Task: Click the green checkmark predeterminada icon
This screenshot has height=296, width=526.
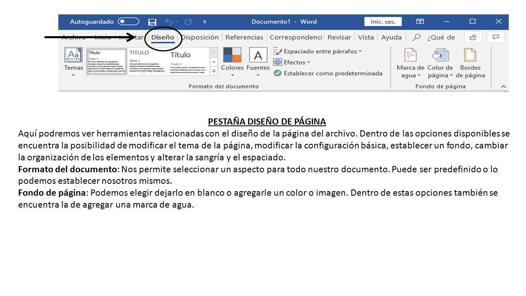Action: pyautogui.click(x=277, y=73)
